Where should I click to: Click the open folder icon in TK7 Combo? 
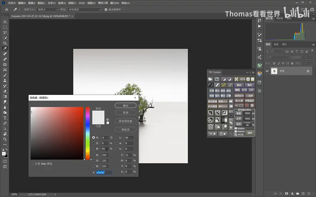pos(210,79)
